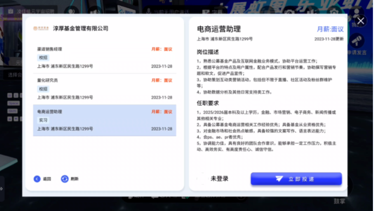This screenshot has width=374, height=211.
Task: Select the 量化研究员 job listing
Action: [105, 89]
